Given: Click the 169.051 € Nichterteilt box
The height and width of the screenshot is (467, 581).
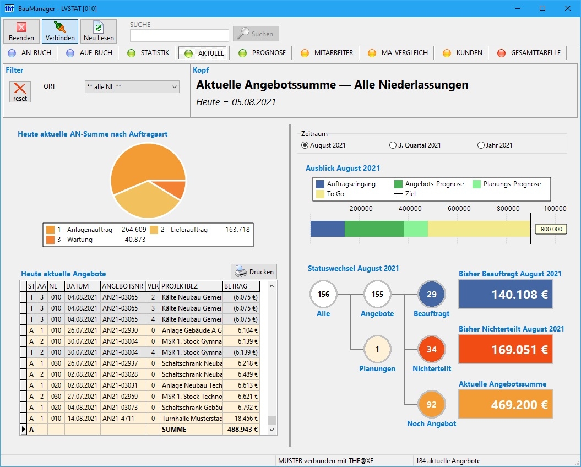Looking at the screenshot, I should click(x=506, y=349).
